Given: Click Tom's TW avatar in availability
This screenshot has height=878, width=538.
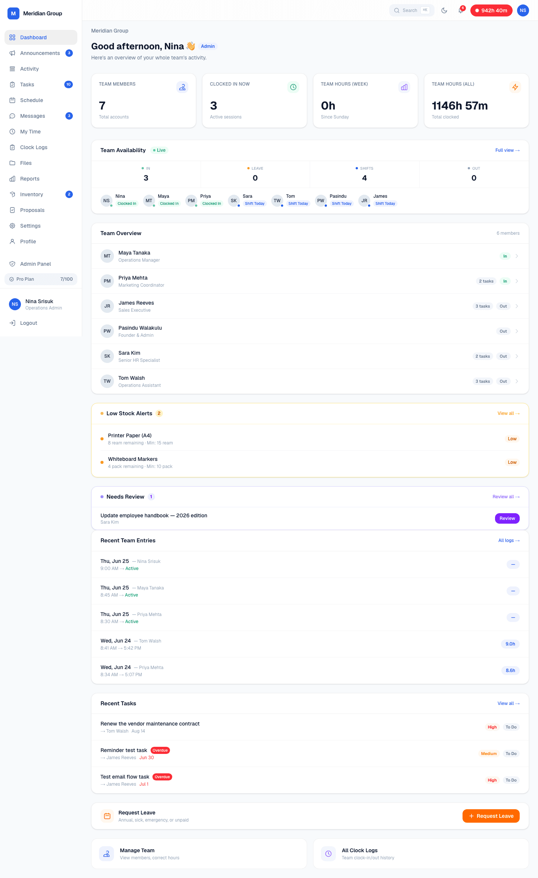Looking at the screenshot, I should click(277, 201).
